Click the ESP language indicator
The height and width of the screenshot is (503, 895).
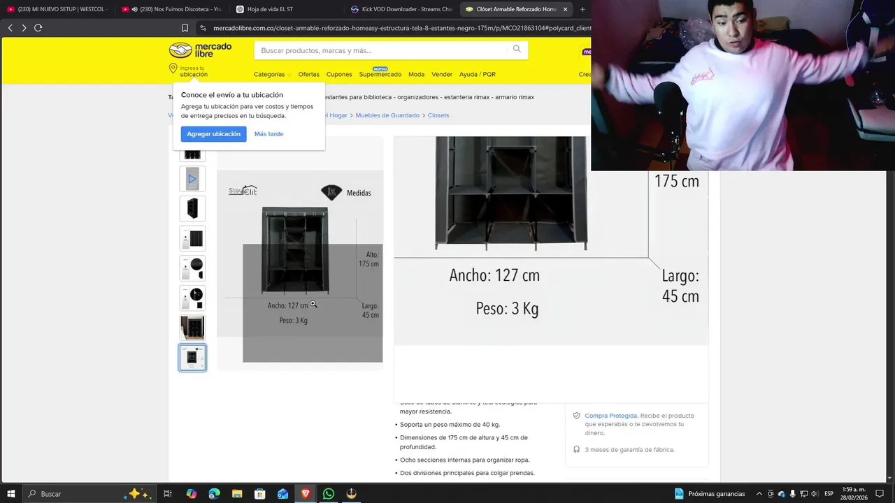pos(829,494)
